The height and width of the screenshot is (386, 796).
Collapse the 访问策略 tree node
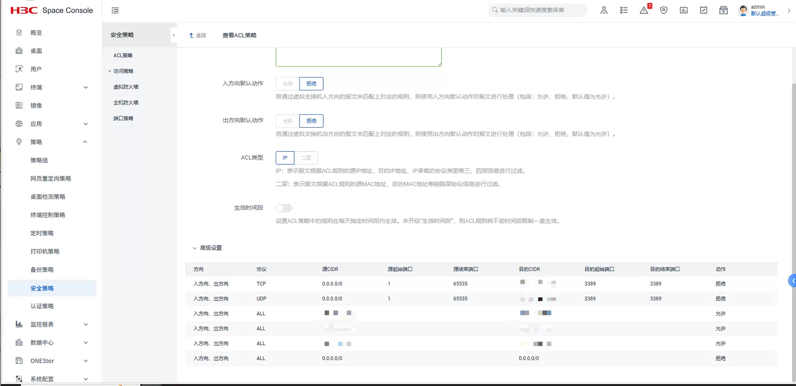pyautogui.click(x=110, y=71)
